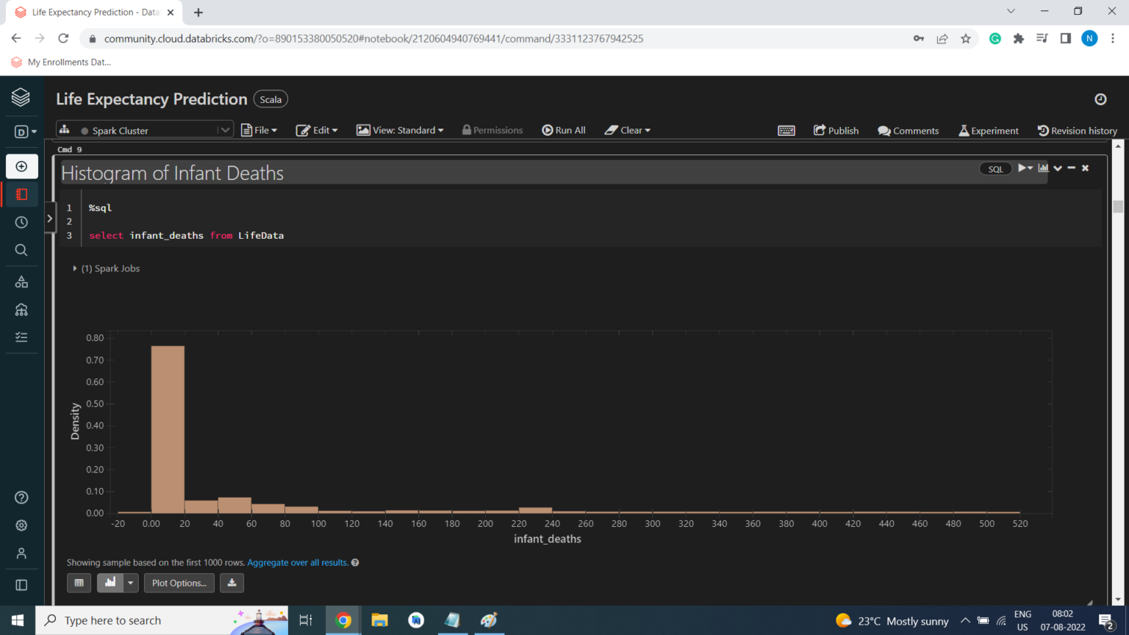Viewport: 1129px width, 635px height.
Task: Open the File menu
Action: [259, 130]
